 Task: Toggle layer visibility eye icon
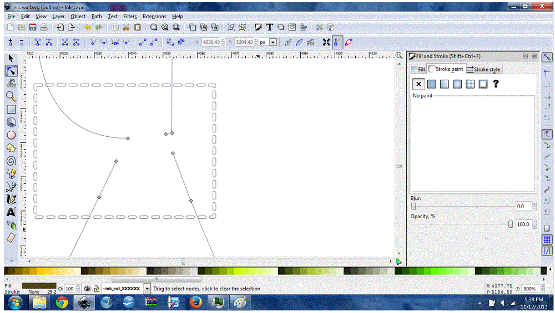(x=87, y=289)
